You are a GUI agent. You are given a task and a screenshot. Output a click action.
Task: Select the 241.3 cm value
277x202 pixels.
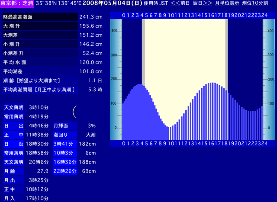[91, 17]
